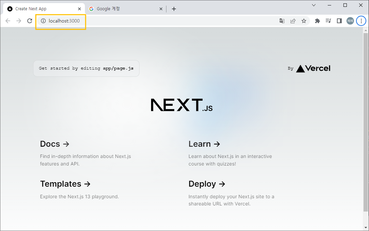The height and width of the screenshot is (231, 369).
Task: Open a new tab with plus button
Action: pyautogui.click(x=174, y=9)
